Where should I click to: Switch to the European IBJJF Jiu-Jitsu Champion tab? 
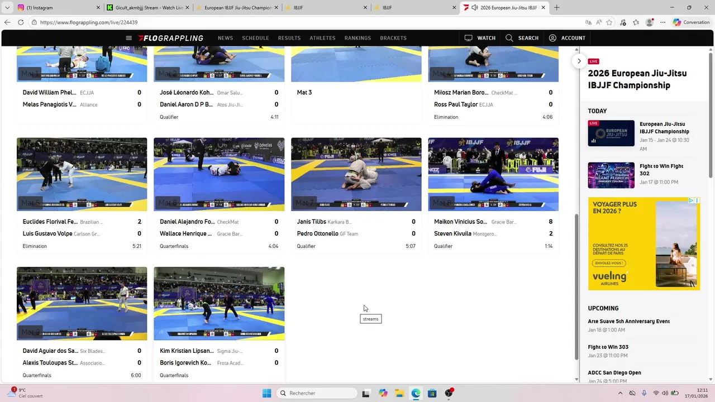coord(236,8)
